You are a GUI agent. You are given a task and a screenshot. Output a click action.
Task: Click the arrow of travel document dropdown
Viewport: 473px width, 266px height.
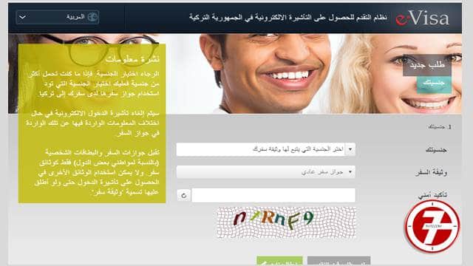(350, 172)
